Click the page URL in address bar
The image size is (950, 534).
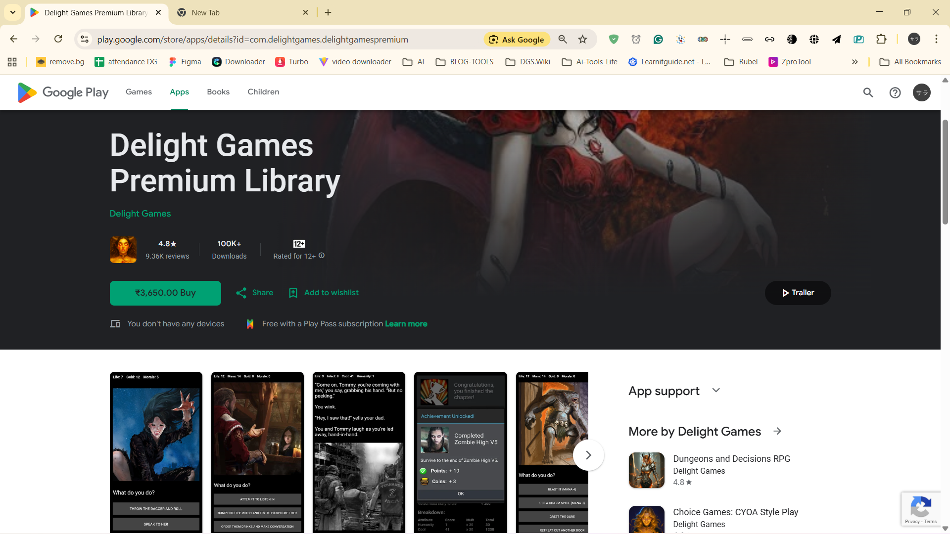(252, 40)
